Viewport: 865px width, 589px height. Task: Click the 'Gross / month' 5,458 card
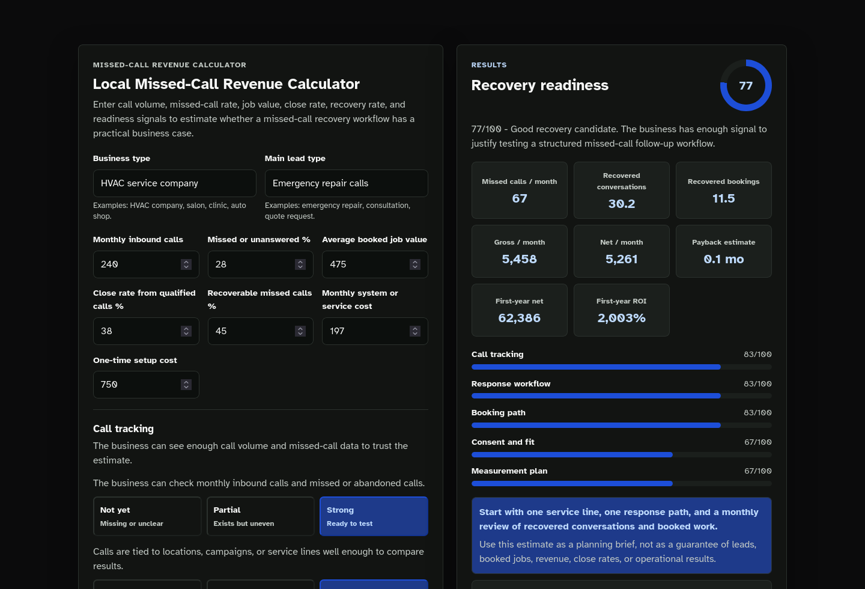click(520, 251)
